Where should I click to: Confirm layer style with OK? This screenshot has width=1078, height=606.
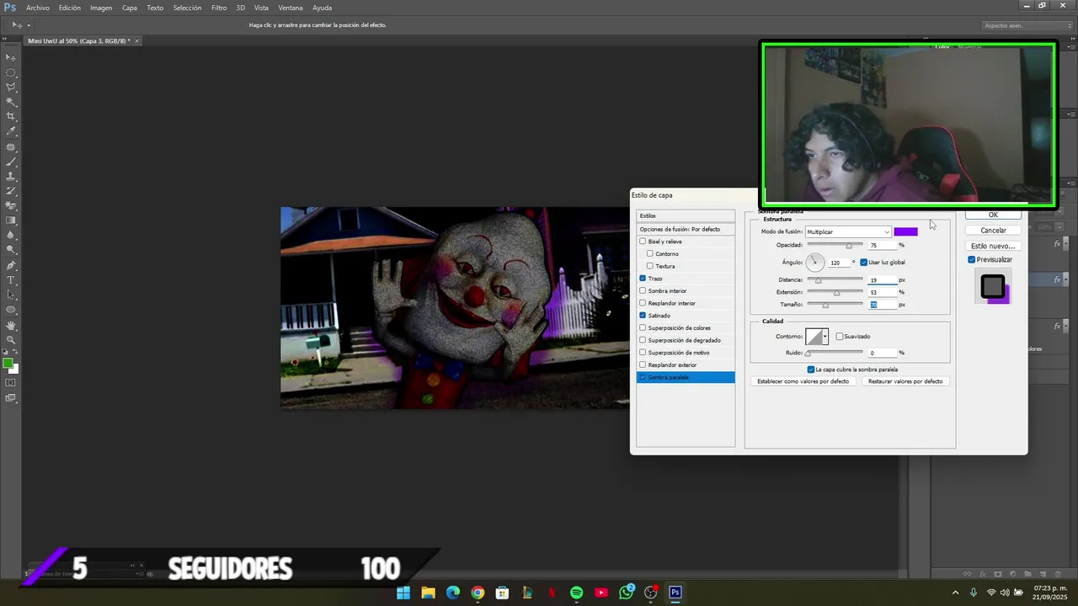(993, 215)
